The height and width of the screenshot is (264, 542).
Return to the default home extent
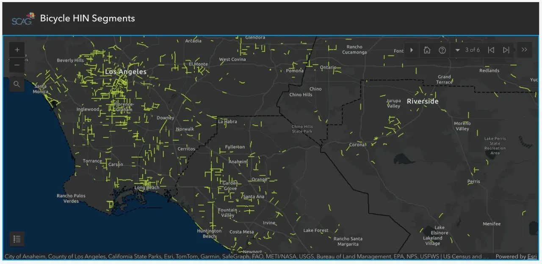(x=427, y=50)
